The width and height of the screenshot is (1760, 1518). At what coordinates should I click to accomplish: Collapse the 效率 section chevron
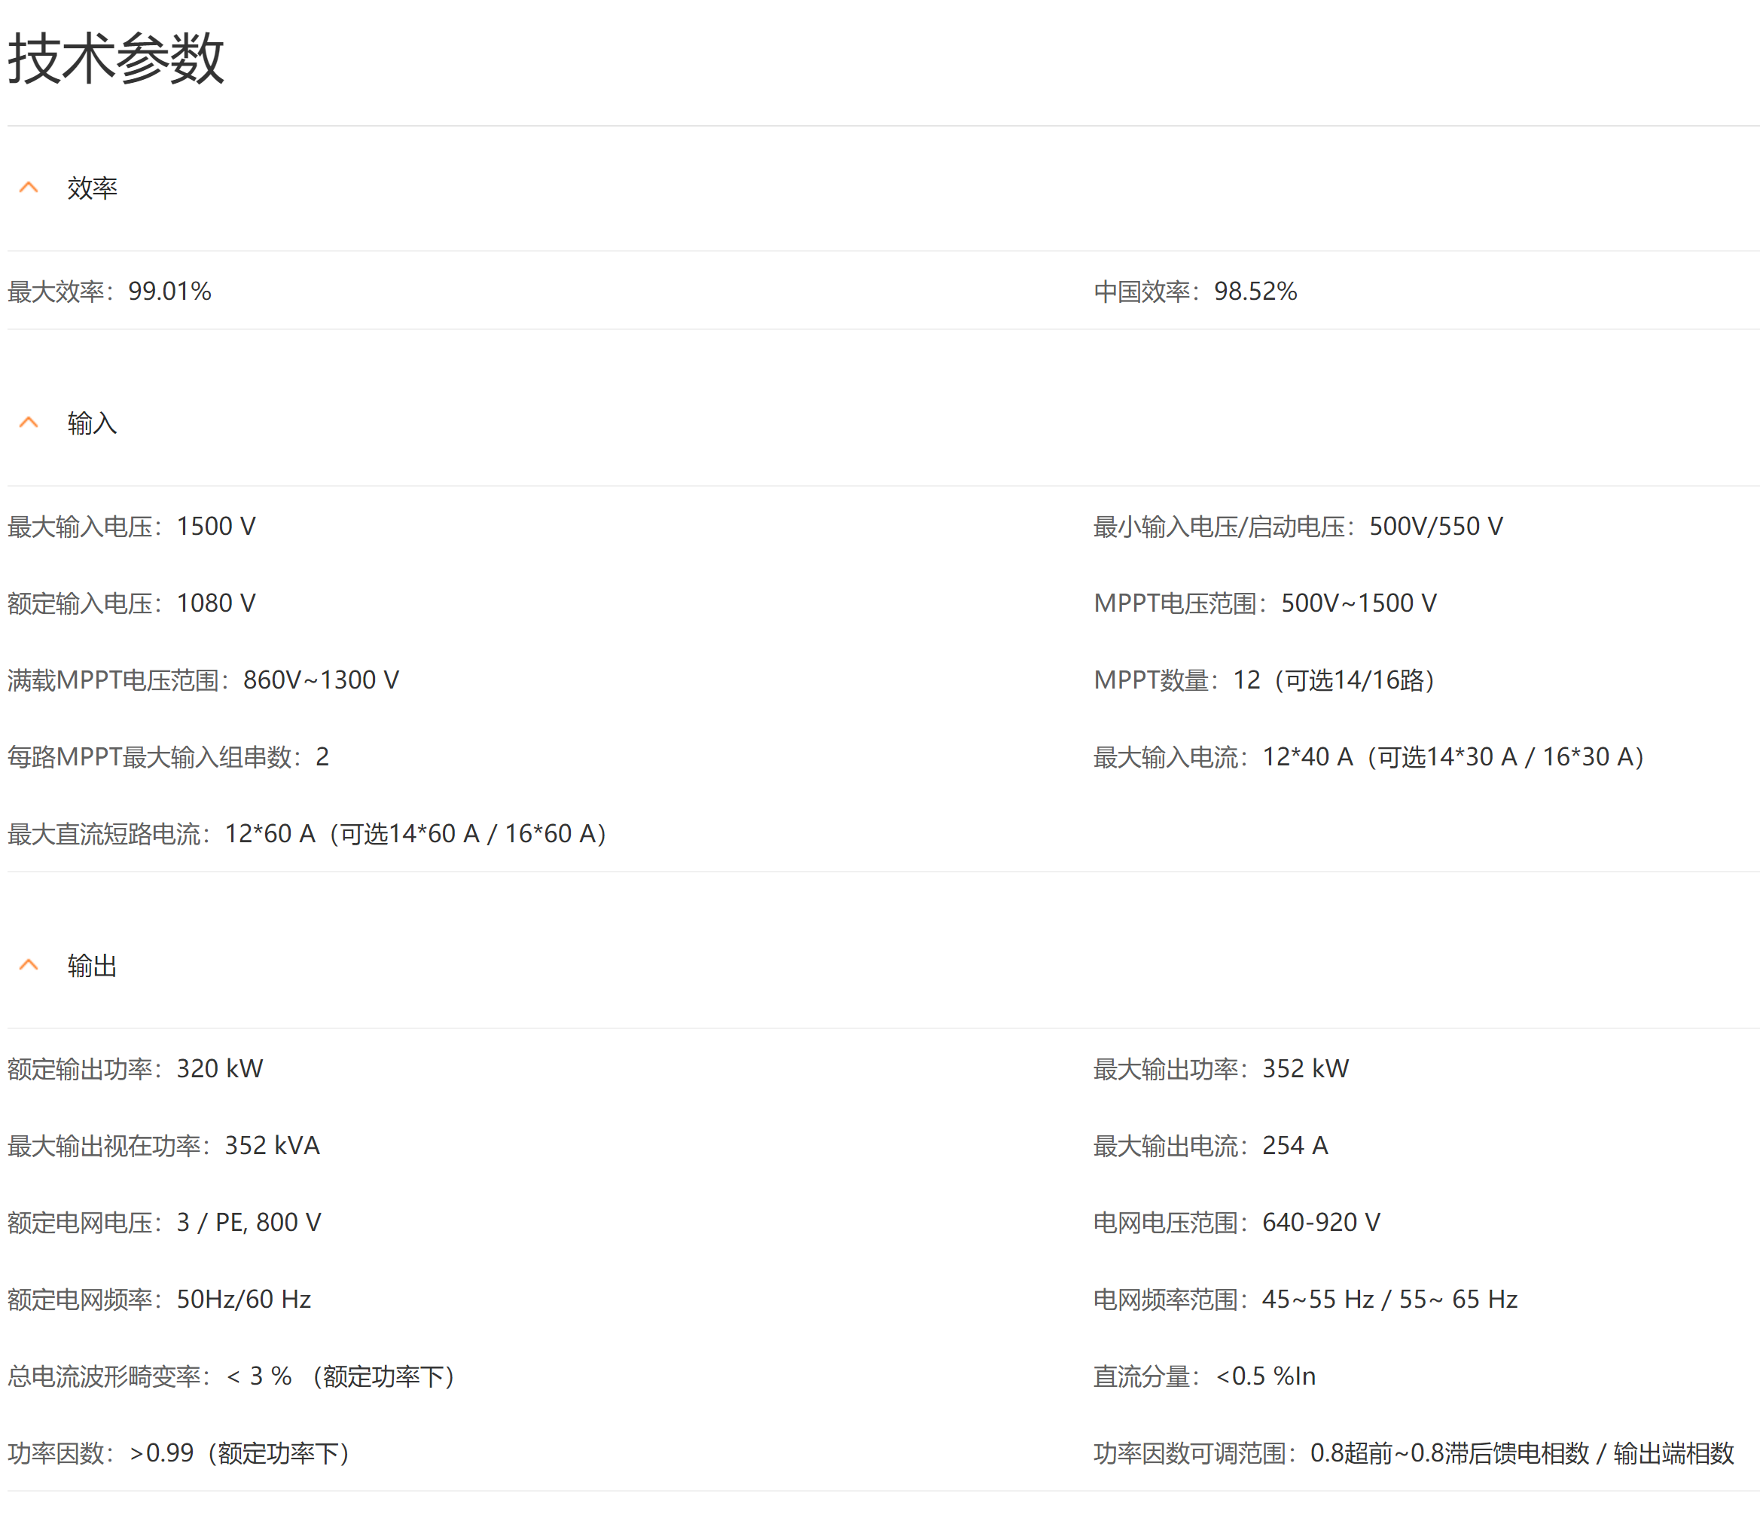tap(29, 188)
